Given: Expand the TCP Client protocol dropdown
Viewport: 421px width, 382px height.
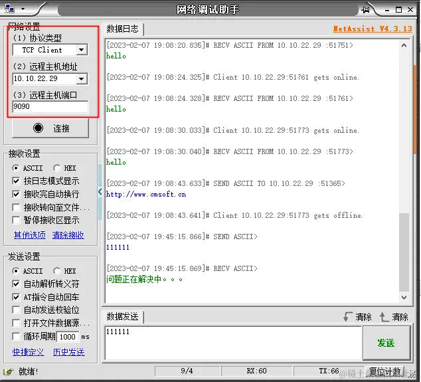Looking at the screenshot, I should coord(82,50).
